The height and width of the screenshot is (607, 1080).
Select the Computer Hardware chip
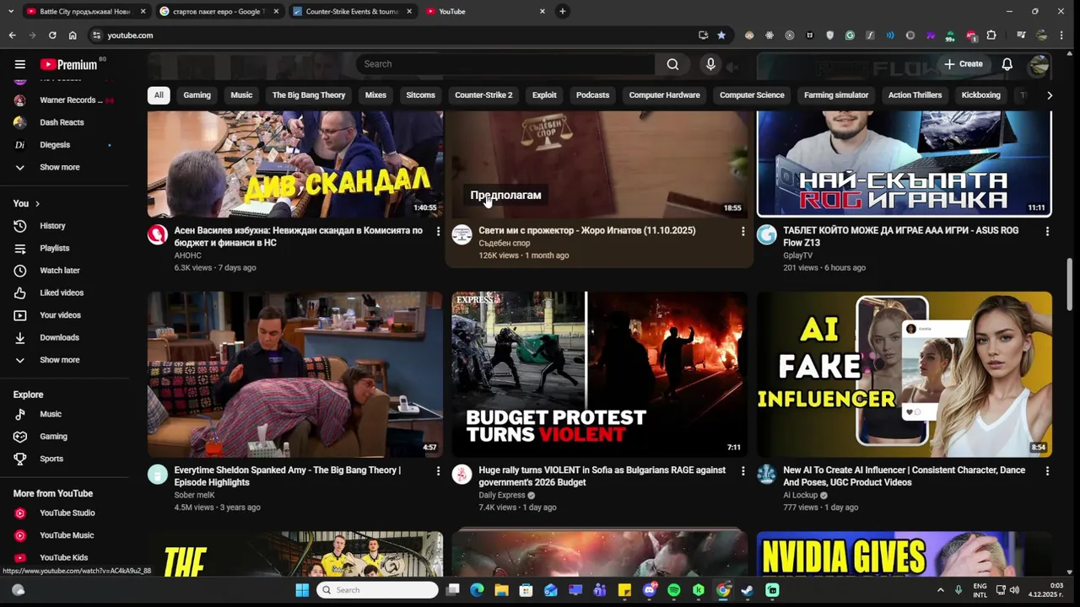664,95
